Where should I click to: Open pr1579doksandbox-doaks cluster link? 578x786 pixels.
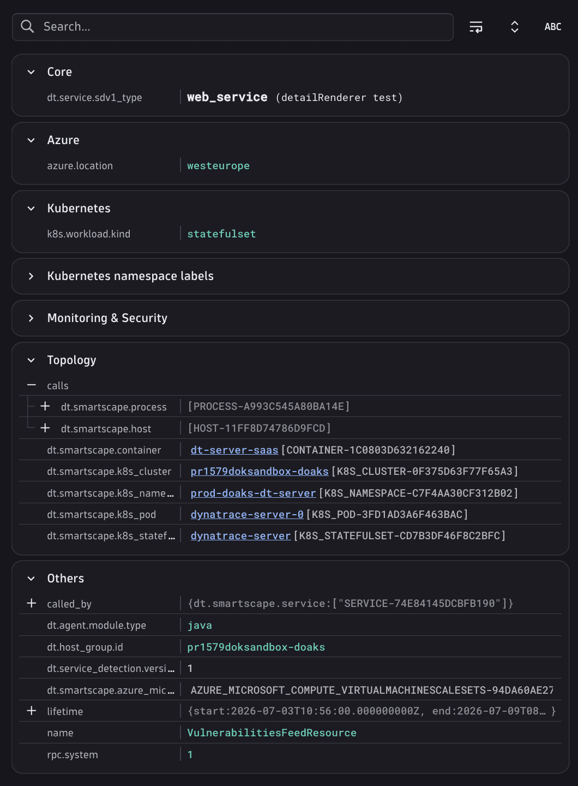pyautogui.click(x=260, y=472)
